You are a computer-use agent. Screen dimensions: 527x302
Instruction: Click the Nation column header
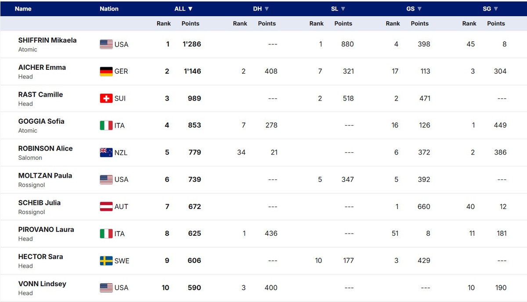(109, 9)
